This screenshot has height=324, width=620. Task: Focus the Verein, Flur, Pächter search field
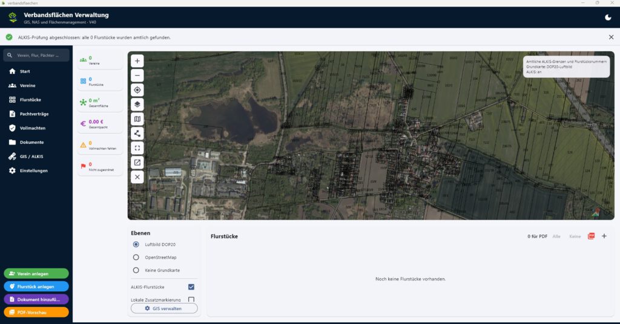tap(36, 55)
